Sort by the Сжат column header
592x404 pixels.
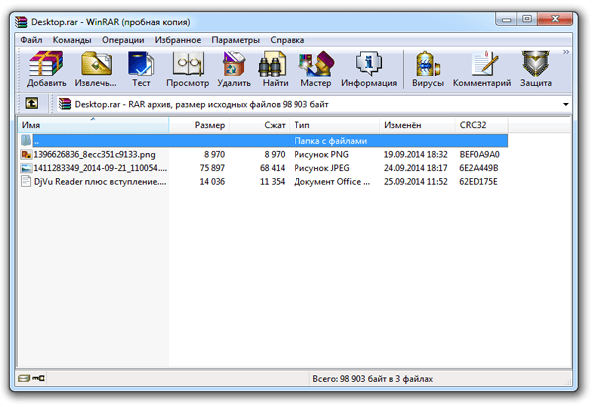point(259,125)
